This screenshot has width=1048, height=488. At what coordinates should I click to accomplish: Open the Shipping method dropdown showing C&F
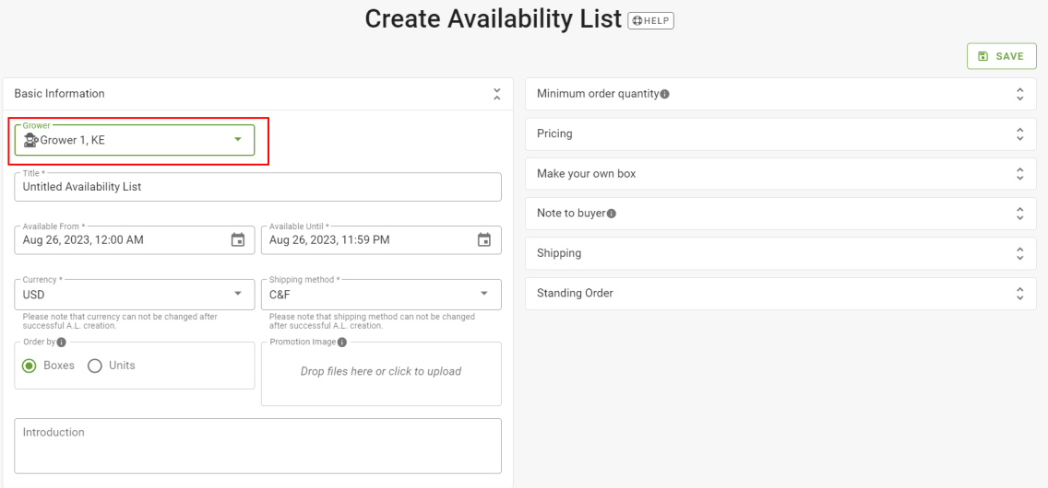coord(381,294)
